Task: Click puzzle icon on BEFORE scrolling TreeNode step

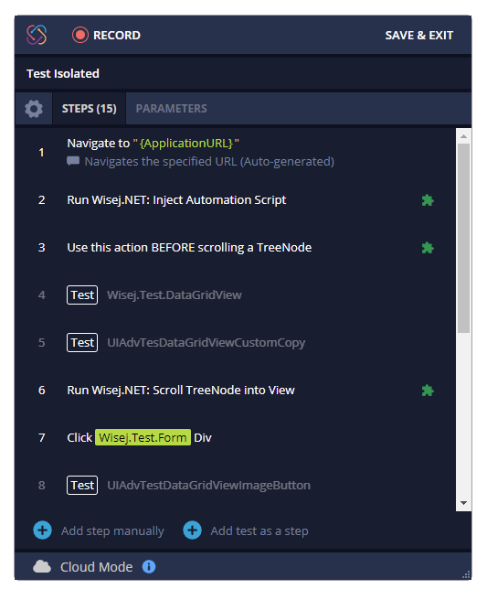Action: click(x=428, y=248)
